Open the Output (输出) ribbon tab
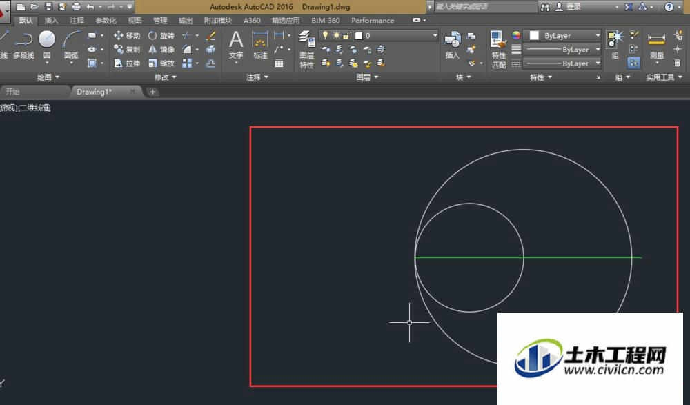This screenshot has height=405, width=690. click(x=185, y=21)
